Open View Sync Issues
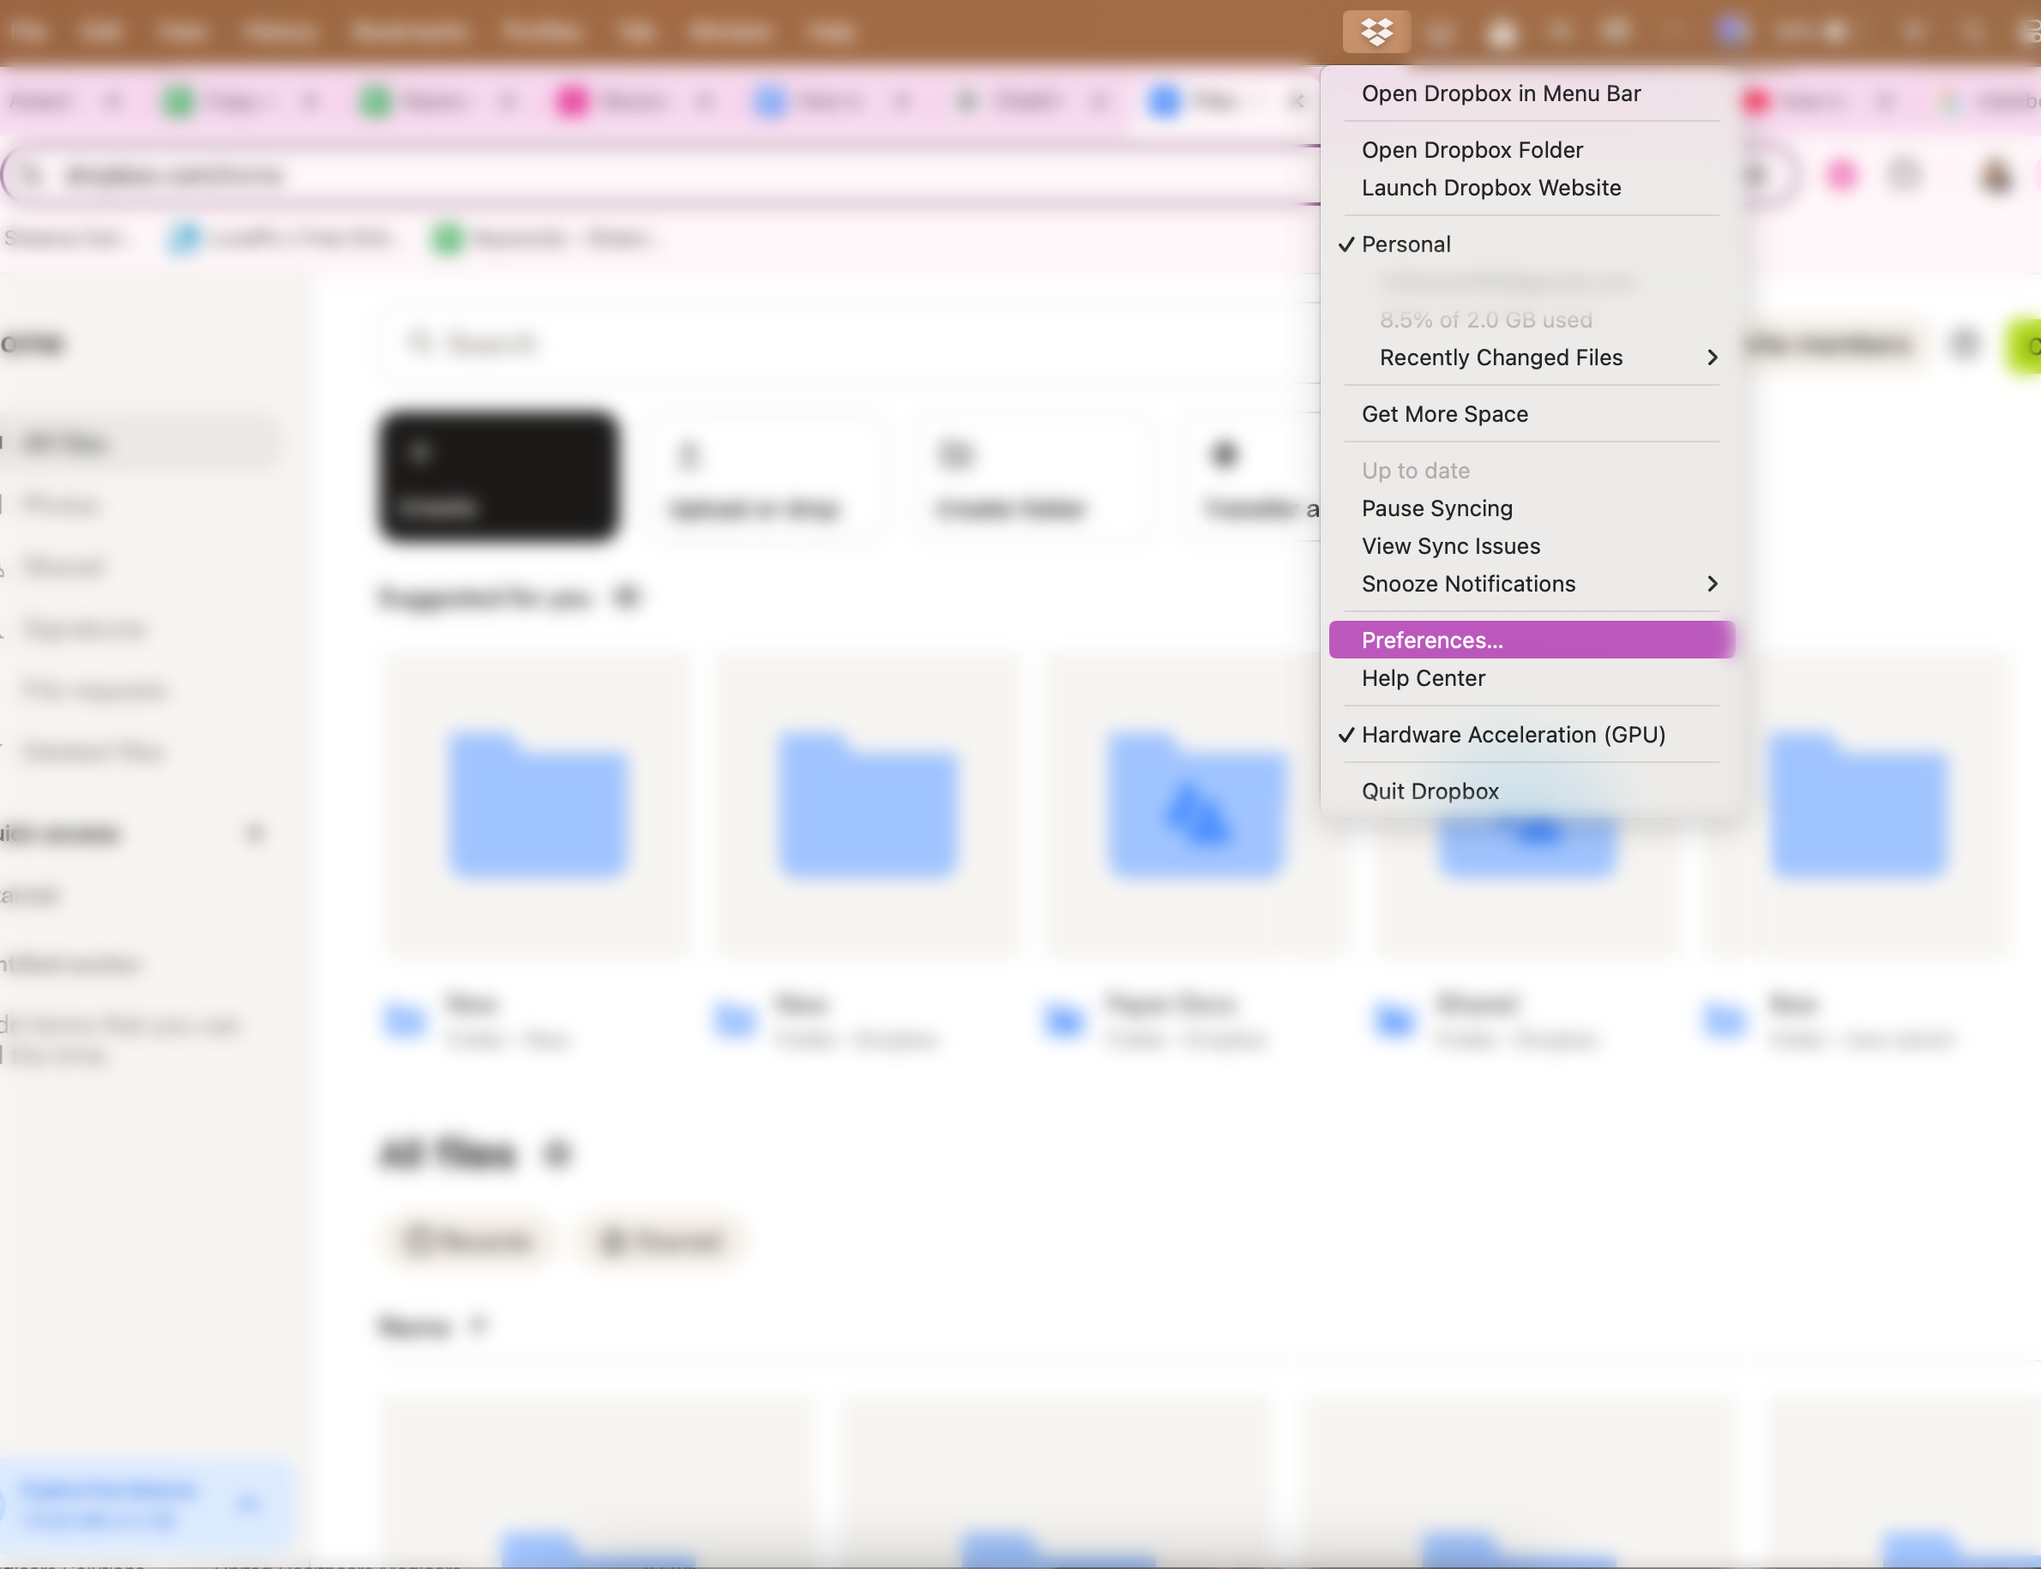2041x1569 pixels. 1450,546
